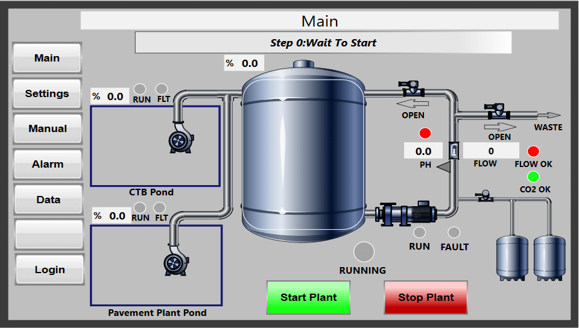Open the Settings screen
The height and width of the screenshot is (328, 579).
pos(47,93)
